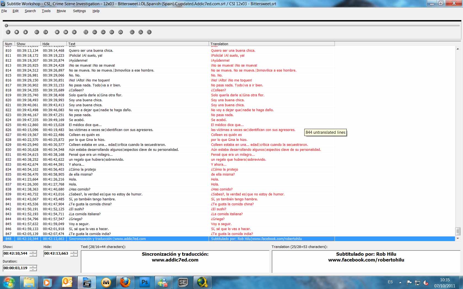Select highlighted row 848 'Sincronización y traducción'
The image size is (463, 289).
(169, 239)
